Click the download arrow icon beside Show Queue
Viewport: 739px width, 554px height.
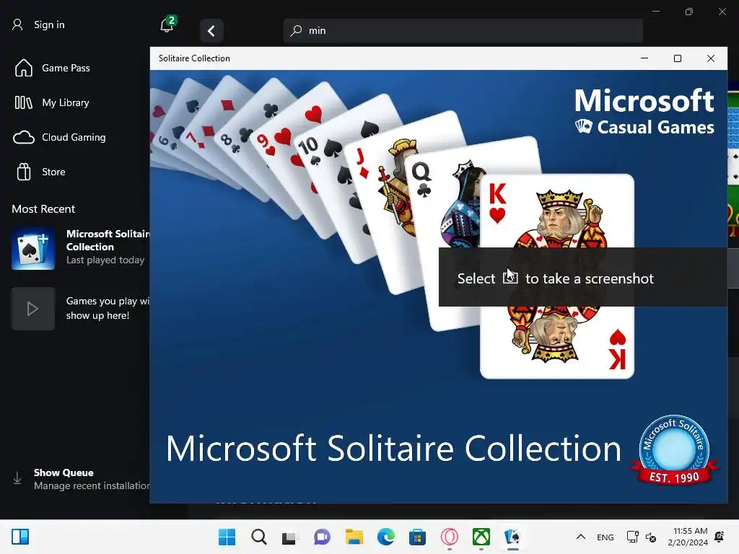pyautogui.click(x=17, y=478)
